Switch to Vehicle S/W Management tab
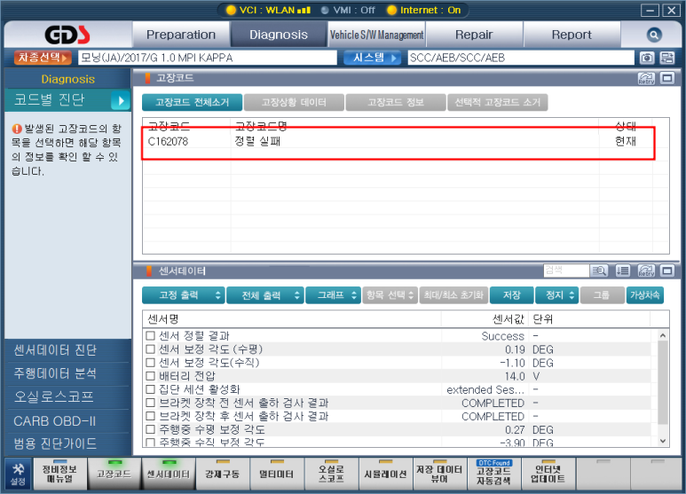 tap(376, 35)
